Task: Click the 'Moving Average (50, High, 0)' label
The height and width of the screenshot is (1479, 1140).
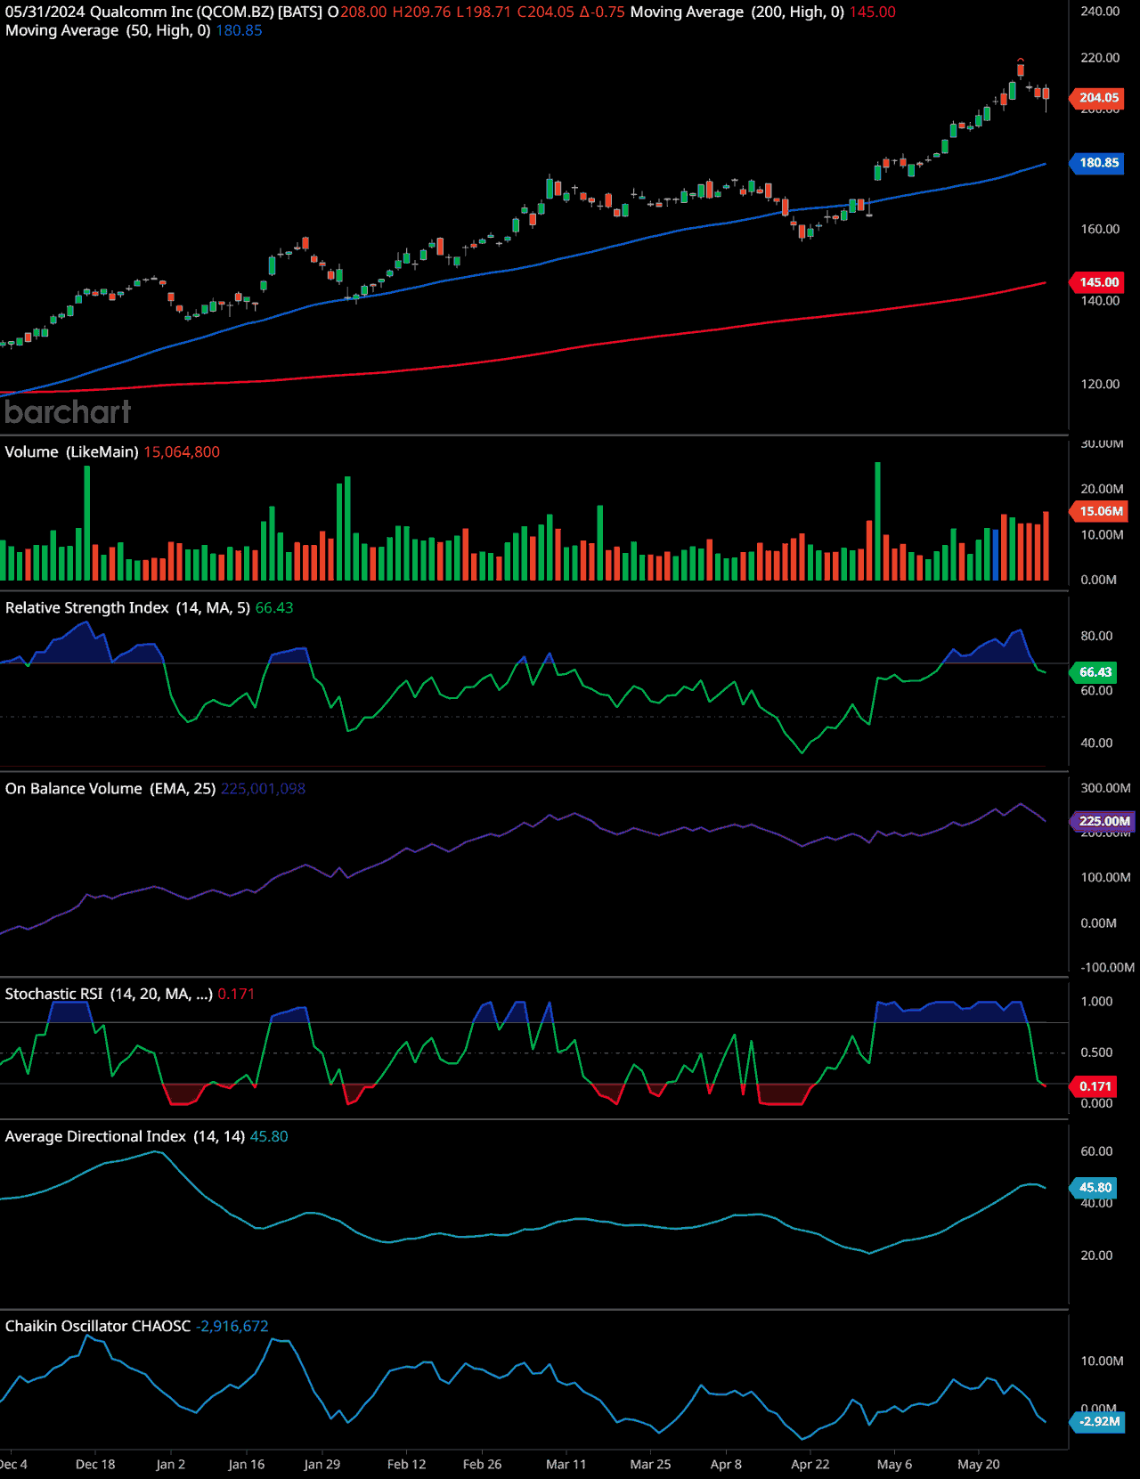Action: click(x=108, y=30)
